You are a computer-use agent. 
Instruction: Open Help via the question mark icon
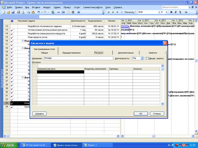tap(78, 12)
